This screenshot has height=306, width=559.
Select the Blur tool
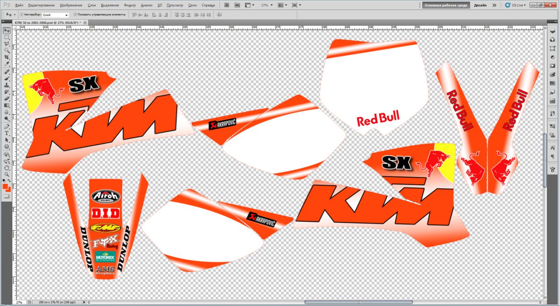[7, 112]
